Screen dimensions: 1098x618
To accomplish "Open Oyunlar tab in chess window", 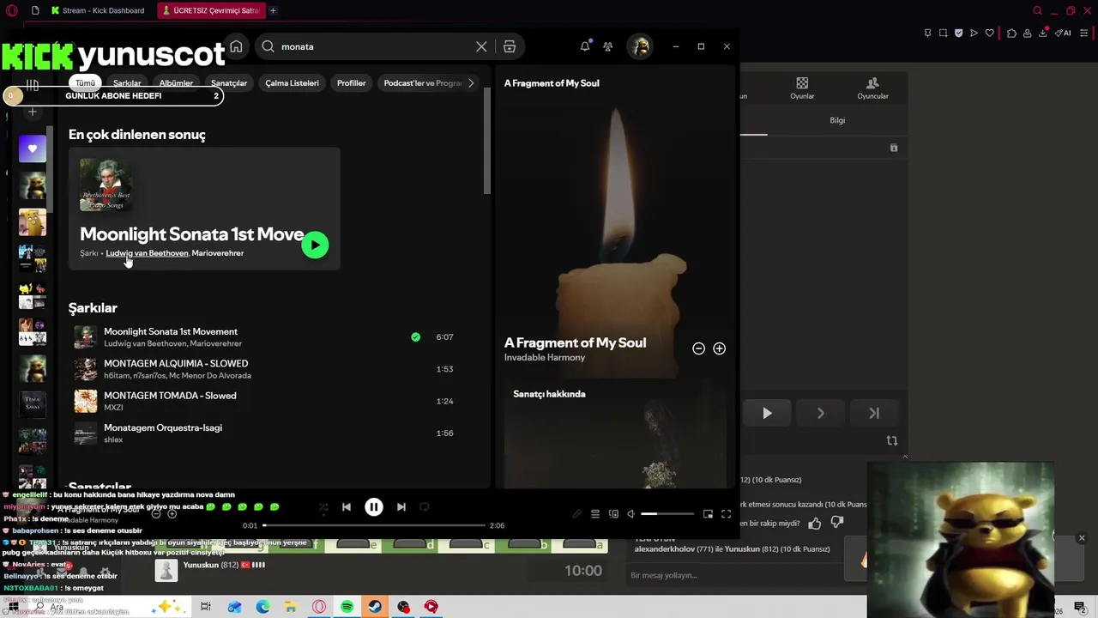I will [x=802, y=88].
